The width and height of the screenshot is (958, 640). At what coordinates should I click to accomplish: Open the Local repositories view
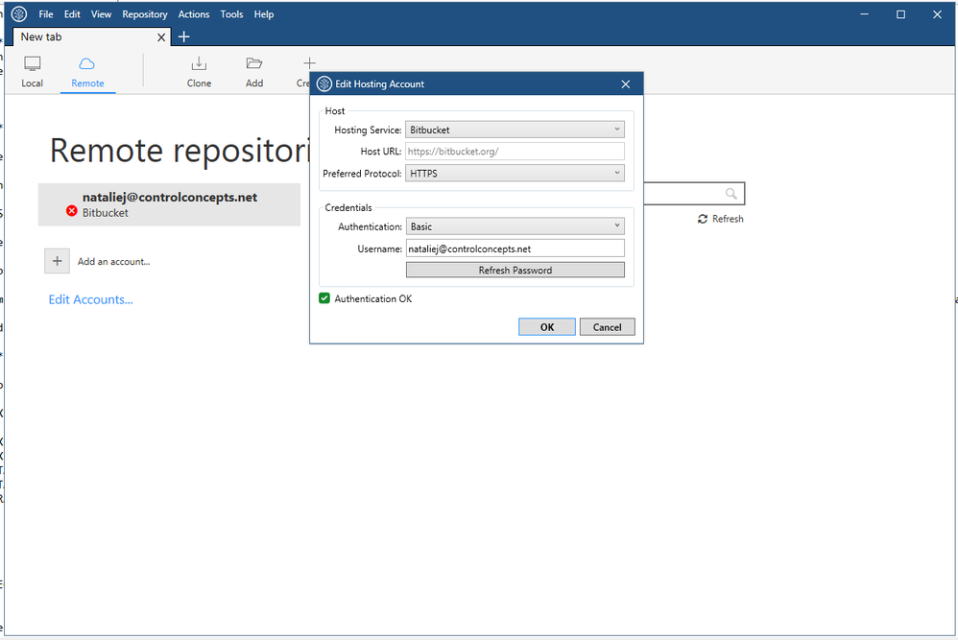[x=32, y=72]
